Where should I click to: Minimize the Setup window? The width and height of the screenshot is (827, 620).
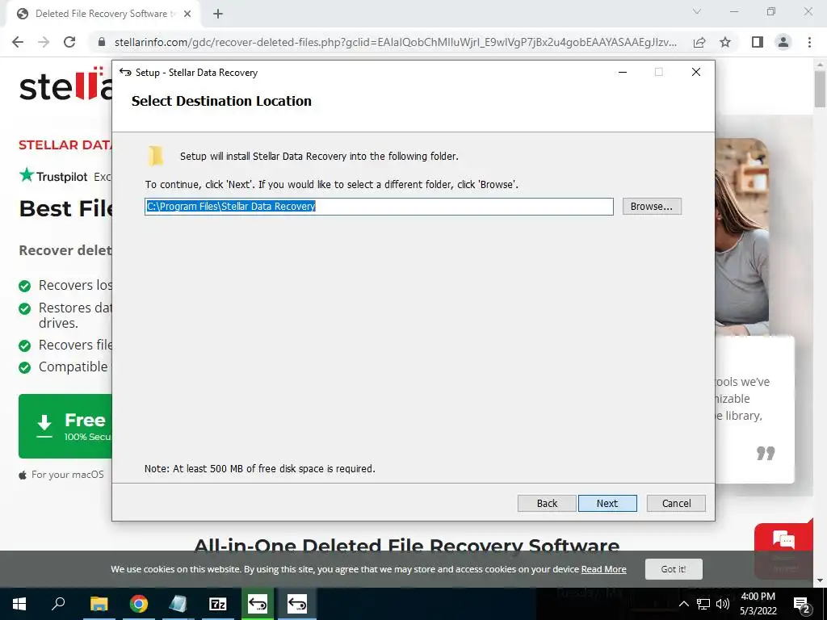pyautogui.click(x=623, y=72)
